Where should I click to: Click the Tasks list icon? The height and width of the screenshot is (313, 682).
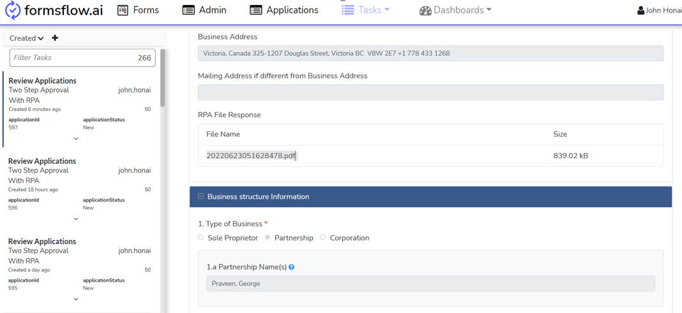pyautogui.click(x=347, y=10)
